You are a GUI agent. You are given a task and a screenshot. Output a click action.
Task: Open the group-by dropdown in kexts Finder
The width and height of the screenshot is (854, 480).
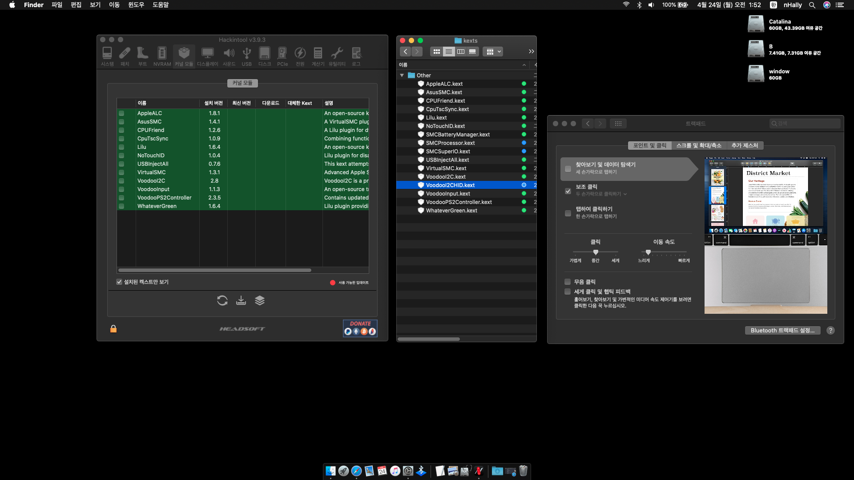[493, 52]
